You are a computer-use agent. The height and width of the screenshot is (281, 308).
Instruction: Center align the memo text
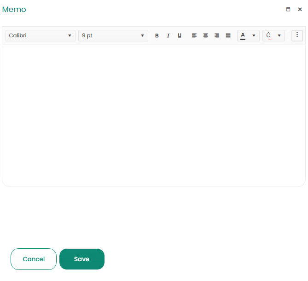(x=205, y=35)
